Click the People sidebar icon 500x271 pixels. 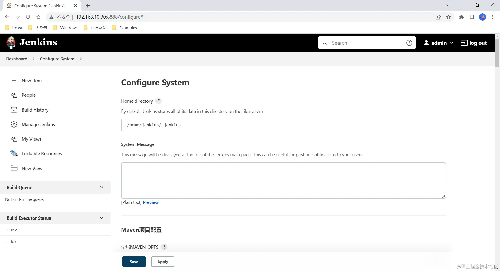pyautogui.click(x=14, y=95)
